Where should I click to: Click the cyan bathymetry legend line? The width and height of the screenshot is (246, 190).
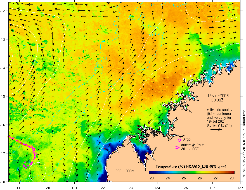click(121, 174)
